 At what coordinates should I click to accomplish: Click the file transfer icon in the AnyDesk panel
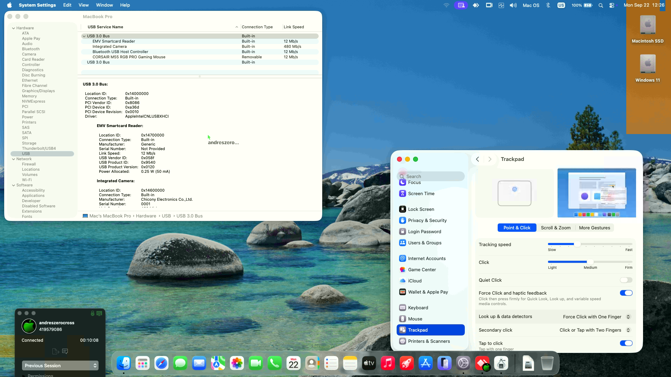click(55, 351)
